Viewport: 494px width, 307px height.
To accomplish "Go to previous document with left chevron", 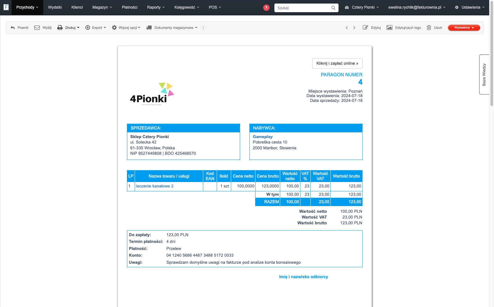I will (x=347, y=28).
